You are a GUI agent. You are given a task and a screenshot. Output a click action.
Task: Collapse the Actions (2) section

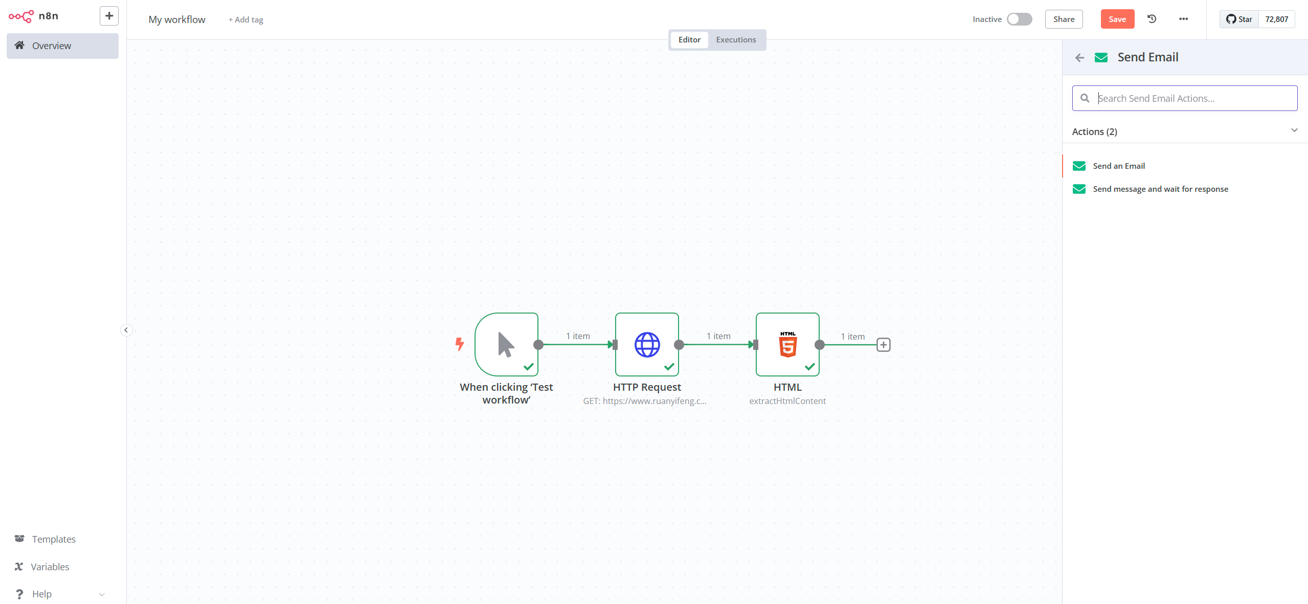click(x=1294, y=131)
